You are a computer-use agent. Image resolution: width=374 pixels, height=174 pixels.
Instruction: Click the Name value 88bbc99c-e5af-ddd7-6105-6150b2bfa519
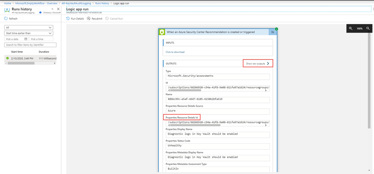click(x=218, y=100)
